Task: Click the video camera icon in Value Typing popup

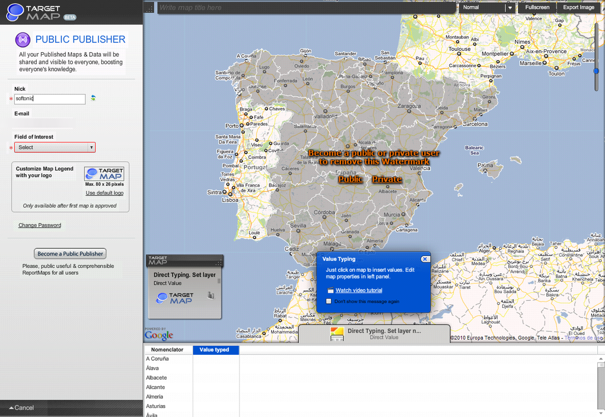Action: tap(329, 290)
